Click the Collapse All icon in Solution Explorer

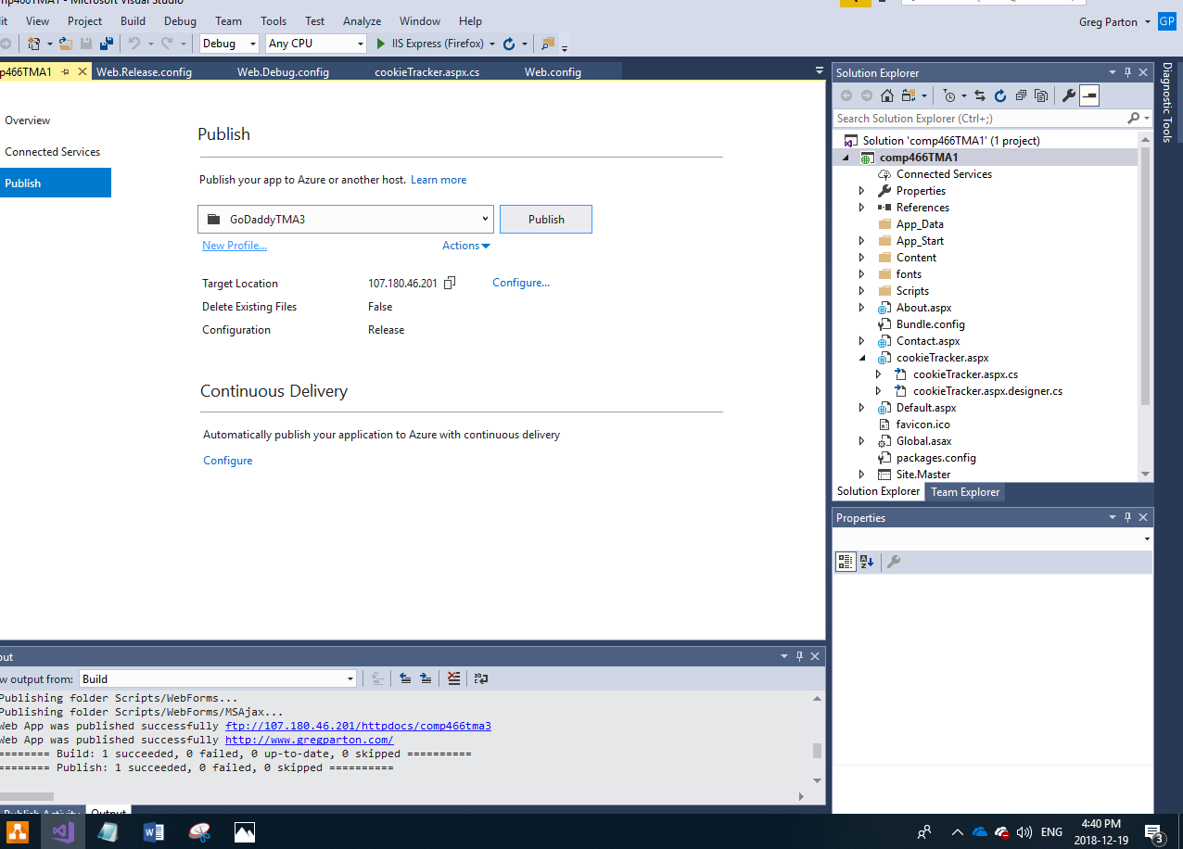[1021, 95]
